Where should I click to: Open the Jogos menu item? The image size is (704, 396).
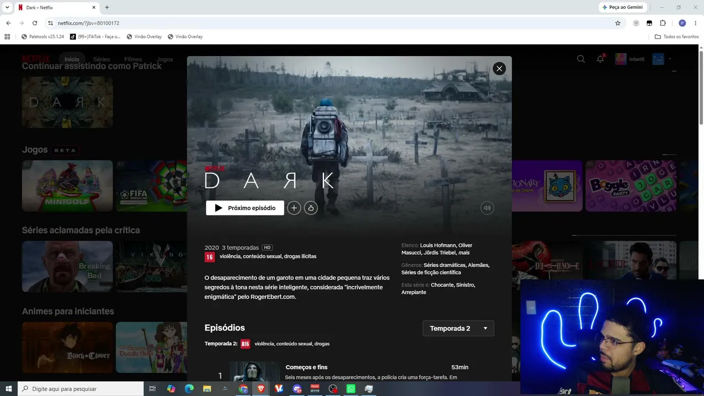(164, 59)
